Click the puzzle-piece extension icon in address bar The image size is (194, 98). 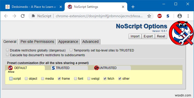coord(33,16)
